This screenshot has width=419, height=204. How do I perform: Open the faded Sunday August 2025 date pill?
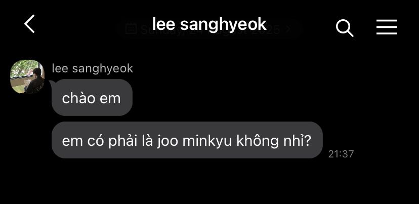(209, 29)
